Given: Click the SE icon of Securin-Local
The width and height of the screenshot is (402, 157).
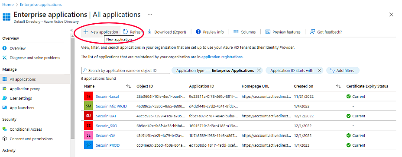Looking at the screenshot, I should point(88,97).
